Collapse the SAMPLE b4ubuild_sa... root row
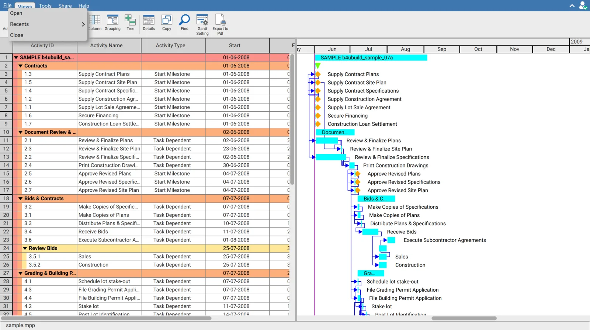The width and height of the screenshot is (590, 330). (x=16, y=58)
